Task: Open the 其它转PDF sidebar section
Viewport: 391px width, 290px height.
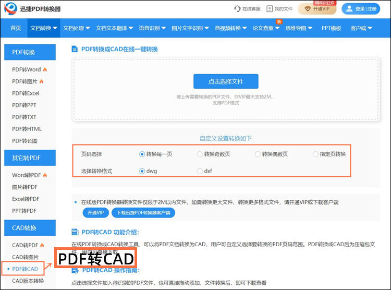Action: point(30,158)
